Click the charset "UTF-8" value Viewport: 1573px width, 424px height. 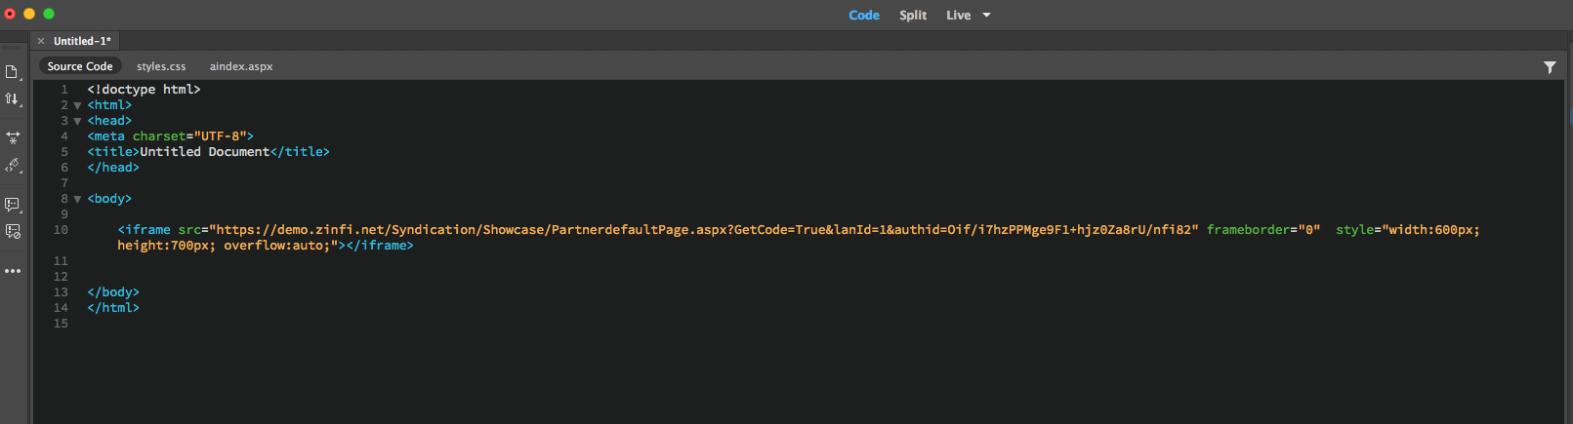pyautogui.click(x=220, y=136)
